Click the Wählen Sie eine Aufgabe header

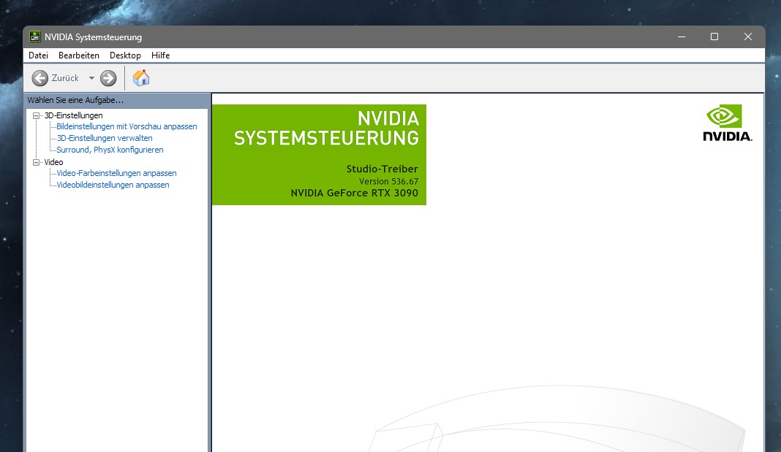coord(75,100)
